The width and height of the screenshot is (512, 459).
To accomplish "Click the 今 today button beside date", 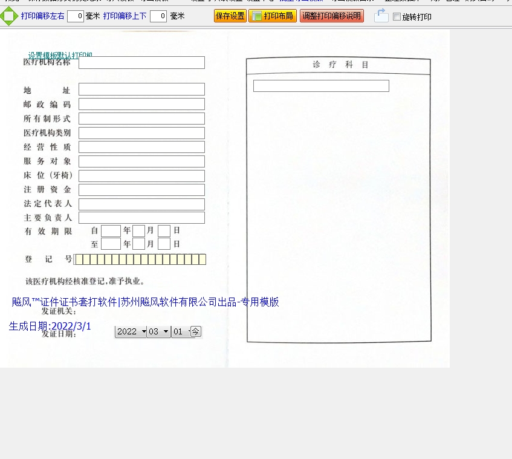I will (196, 331).
